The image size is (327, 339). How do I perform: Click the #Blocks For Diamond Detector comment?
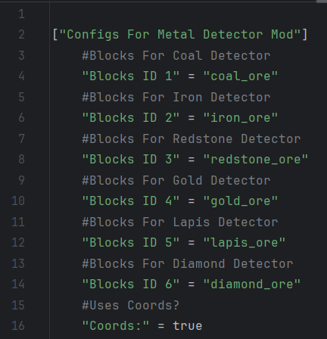[188, 263]
